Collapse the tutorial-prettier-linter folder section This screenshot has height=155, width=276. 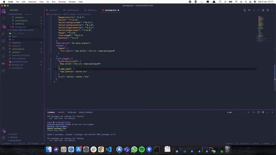[22, 30]
